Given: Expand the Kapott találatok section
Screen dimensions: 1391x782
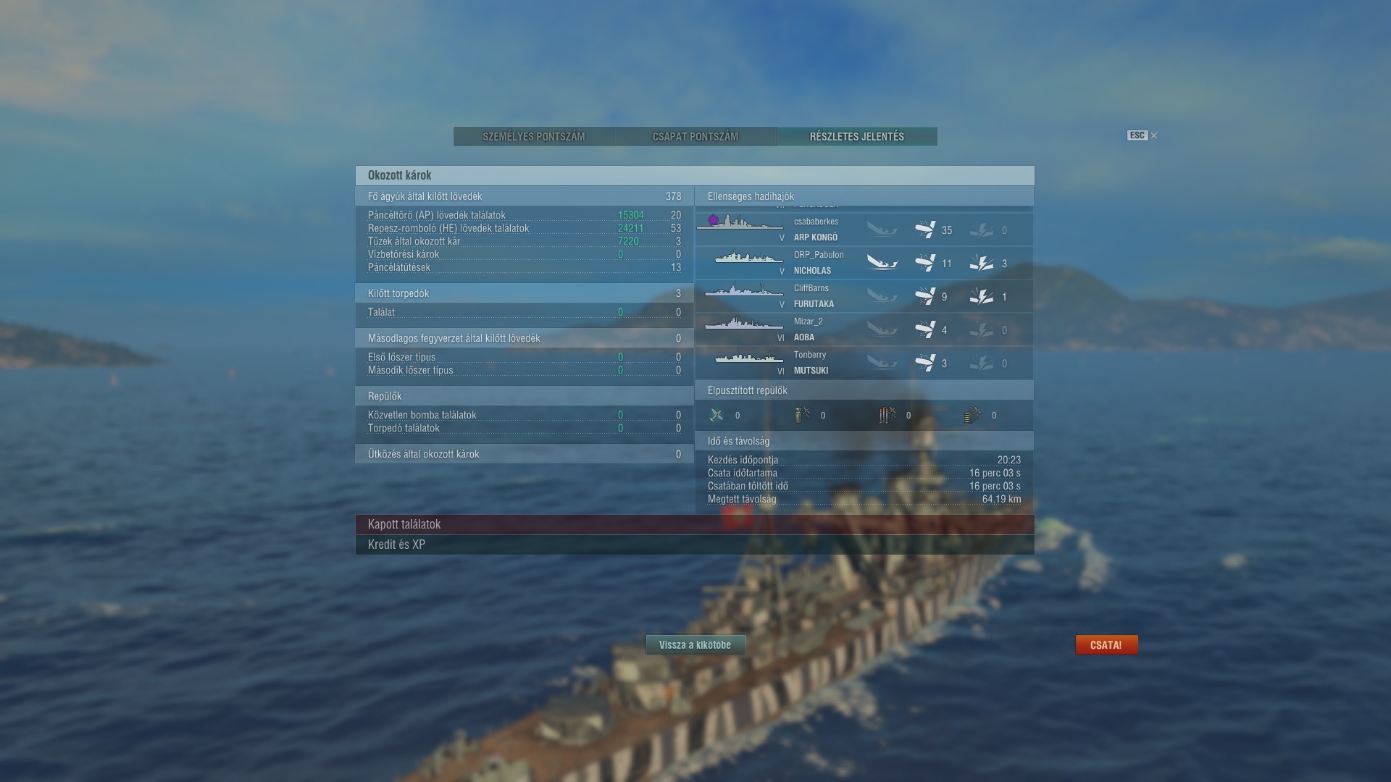Looking at the screenshot, I should click(x=695, y=524).
